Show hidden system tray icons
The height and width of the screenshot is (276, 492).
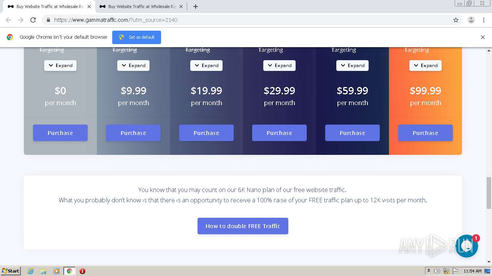pyautogui.click(x=429, y=271)
